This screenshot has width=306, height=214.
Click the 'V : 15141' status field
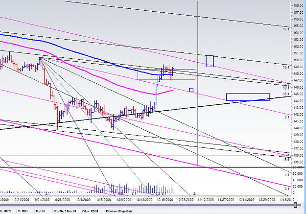pyautogui.click(x=22, y=211)
